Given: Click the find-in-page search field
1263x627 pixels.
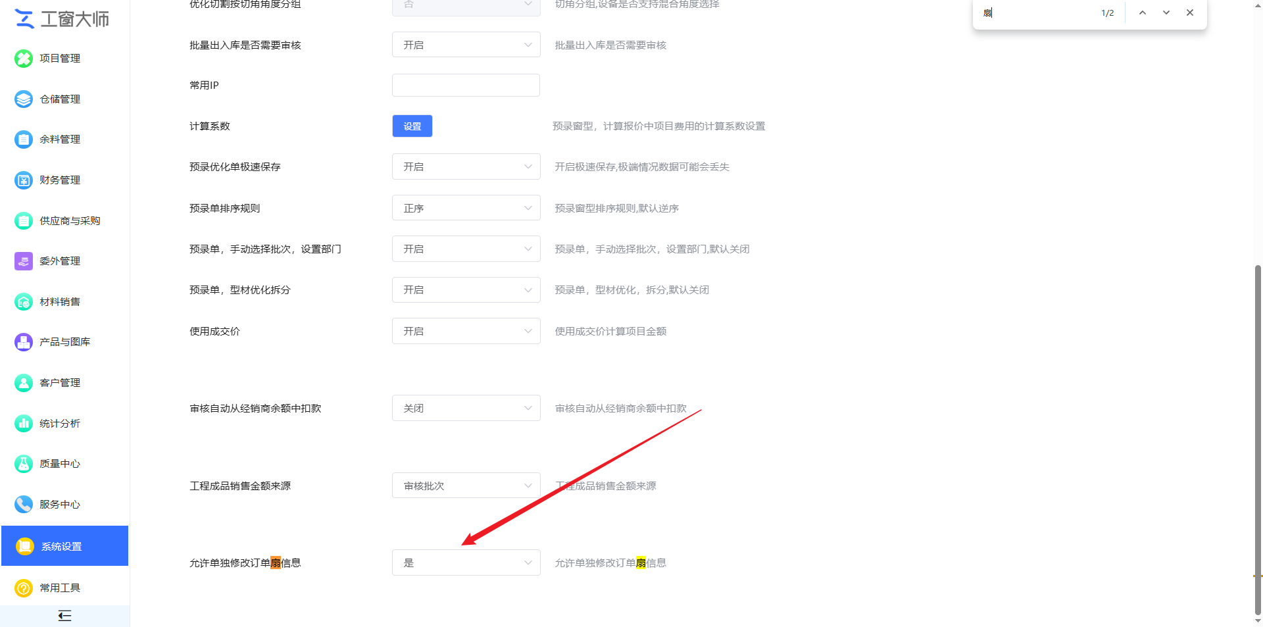Looking at the screenshot, I should (x=1036, y=13).
